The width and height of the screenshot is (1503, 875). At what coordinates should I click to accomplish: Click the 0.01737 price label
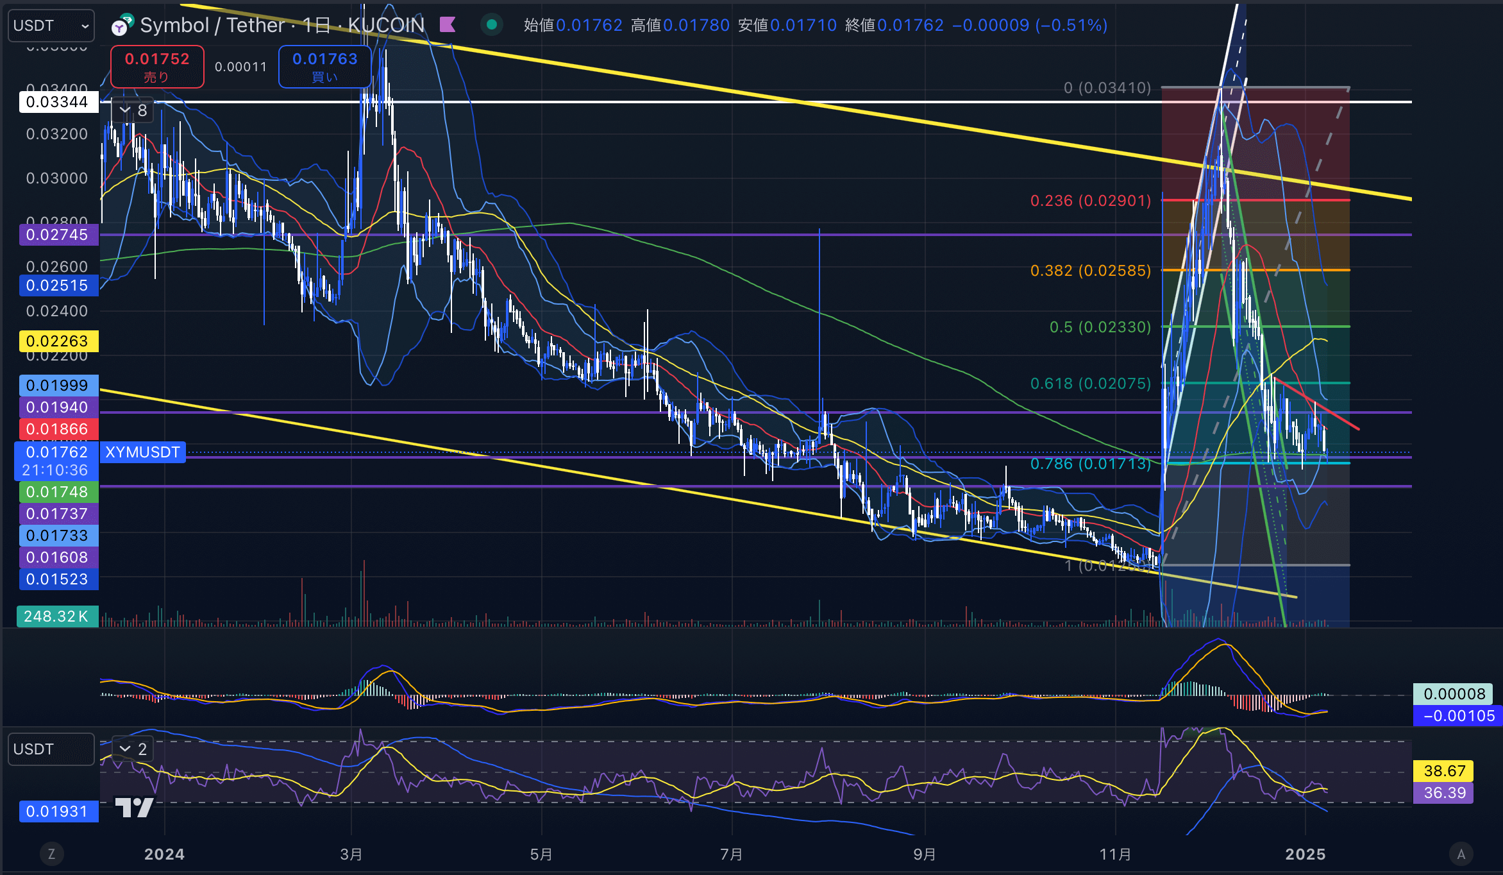58,514
